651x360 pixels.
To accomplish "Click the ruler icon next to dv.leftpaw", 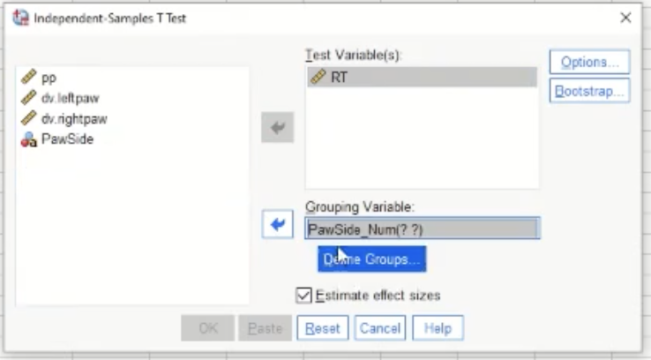I will point(28,98).
